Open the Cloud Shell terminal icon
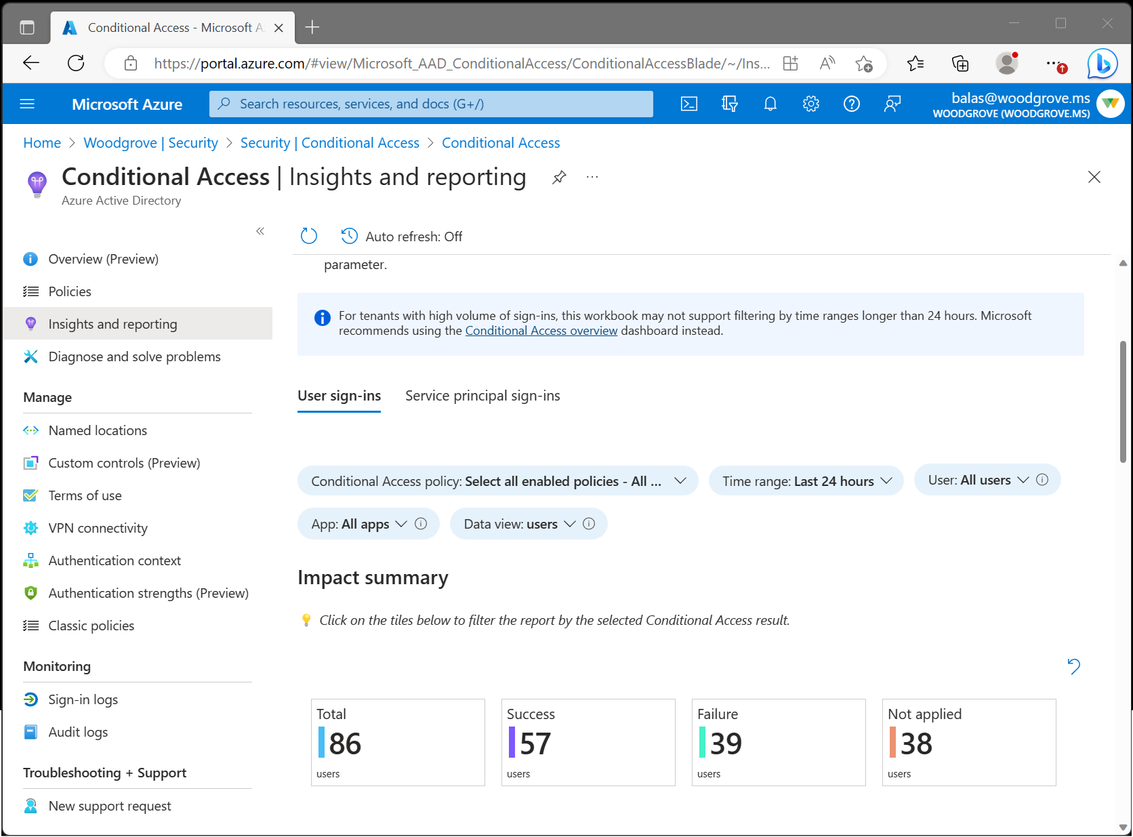Image resolution: width=1133 pixels, height=837 pixels. click(x=689, y=104)
